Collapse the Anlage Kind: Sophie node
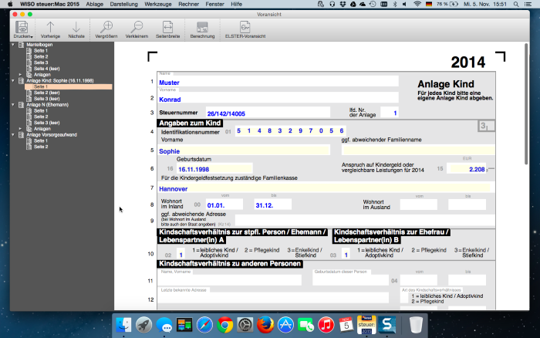540x338 pixels. point(13,80)
